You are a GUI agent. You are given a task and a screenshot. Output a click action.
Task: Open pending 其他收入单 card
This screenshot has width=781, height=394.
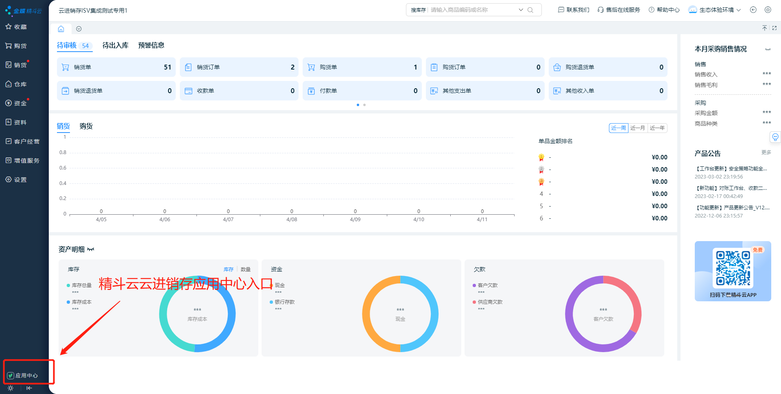coord(608,91)
